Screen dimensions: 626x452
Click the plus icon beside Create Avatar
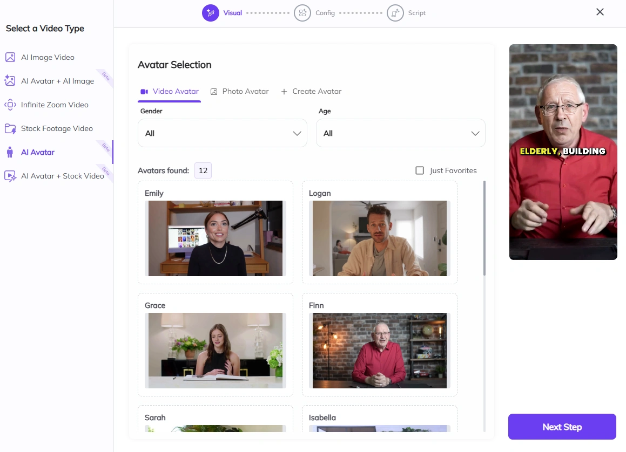click(x=284, y=92)
